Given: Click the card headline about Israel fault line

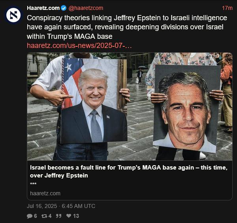Looking at the screenshot, I should 129,172.
